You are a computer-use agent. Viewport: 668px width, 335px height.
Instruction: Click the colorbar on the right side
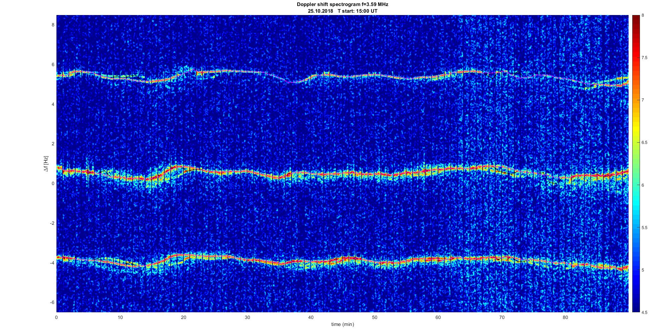[x=636, y=164]
